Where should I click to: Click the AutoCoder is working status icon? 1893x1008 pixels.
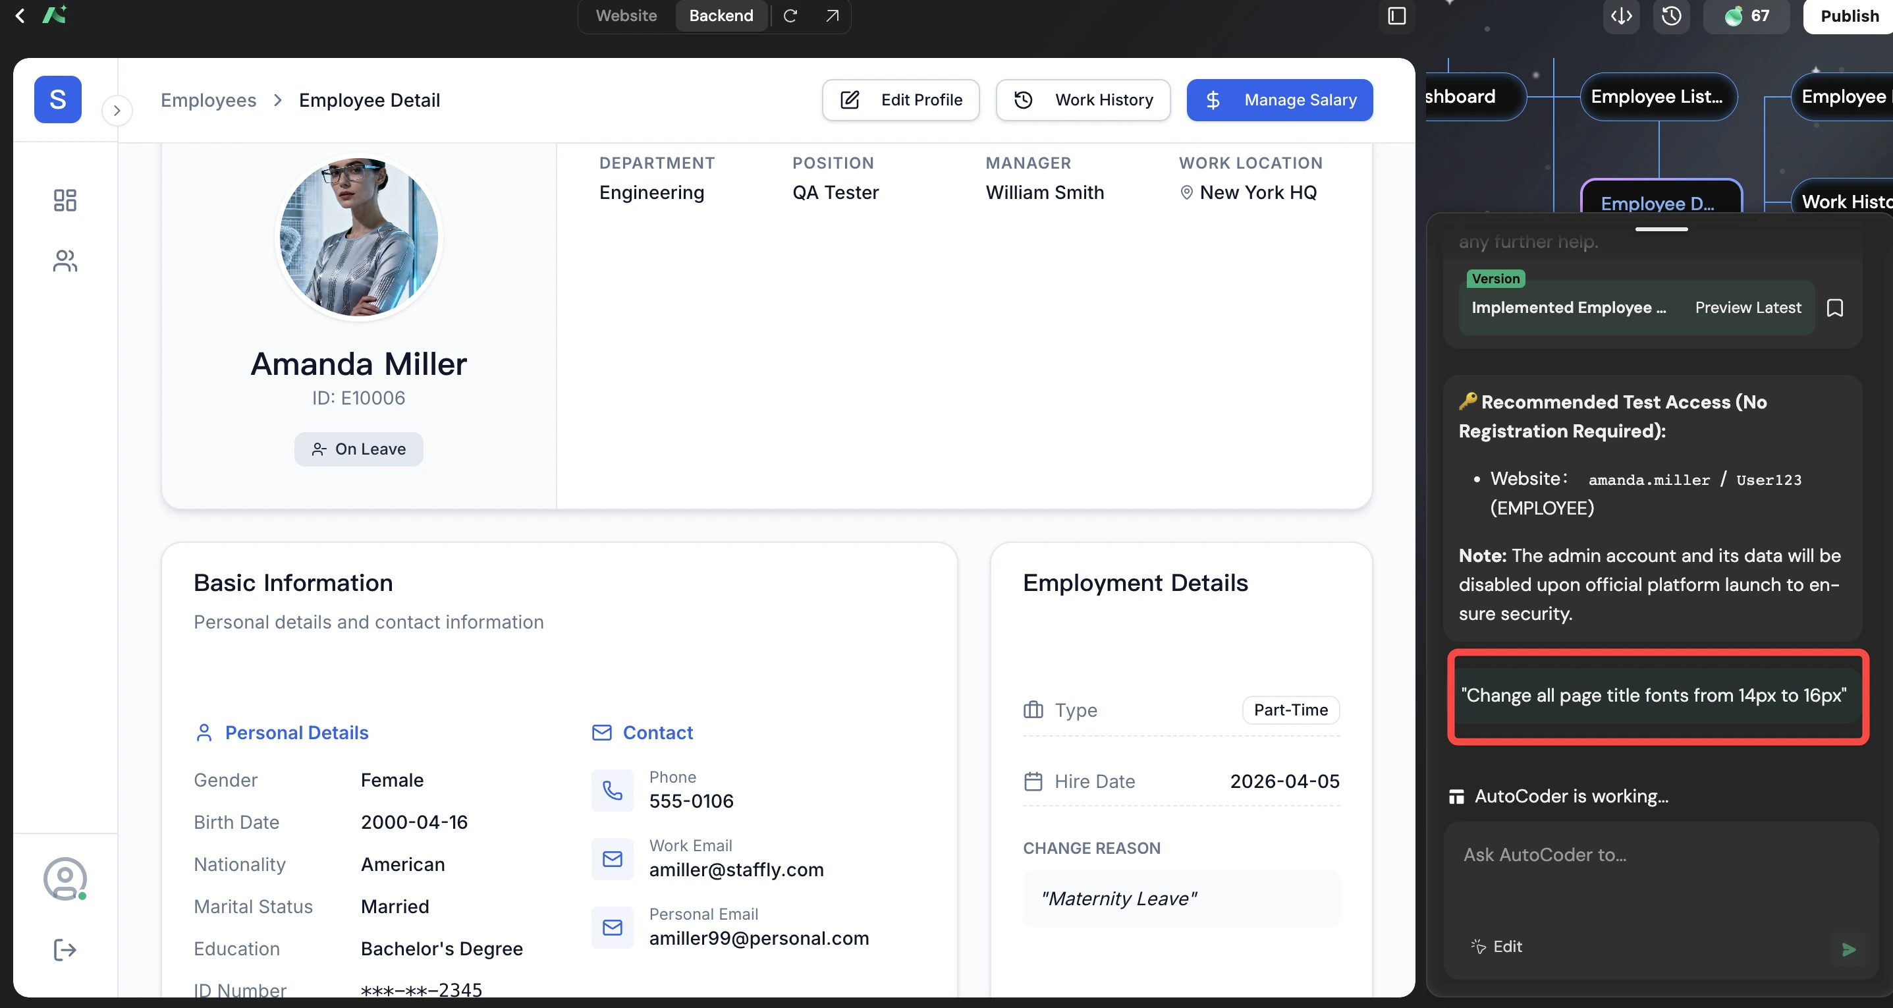coord(1456,797)
